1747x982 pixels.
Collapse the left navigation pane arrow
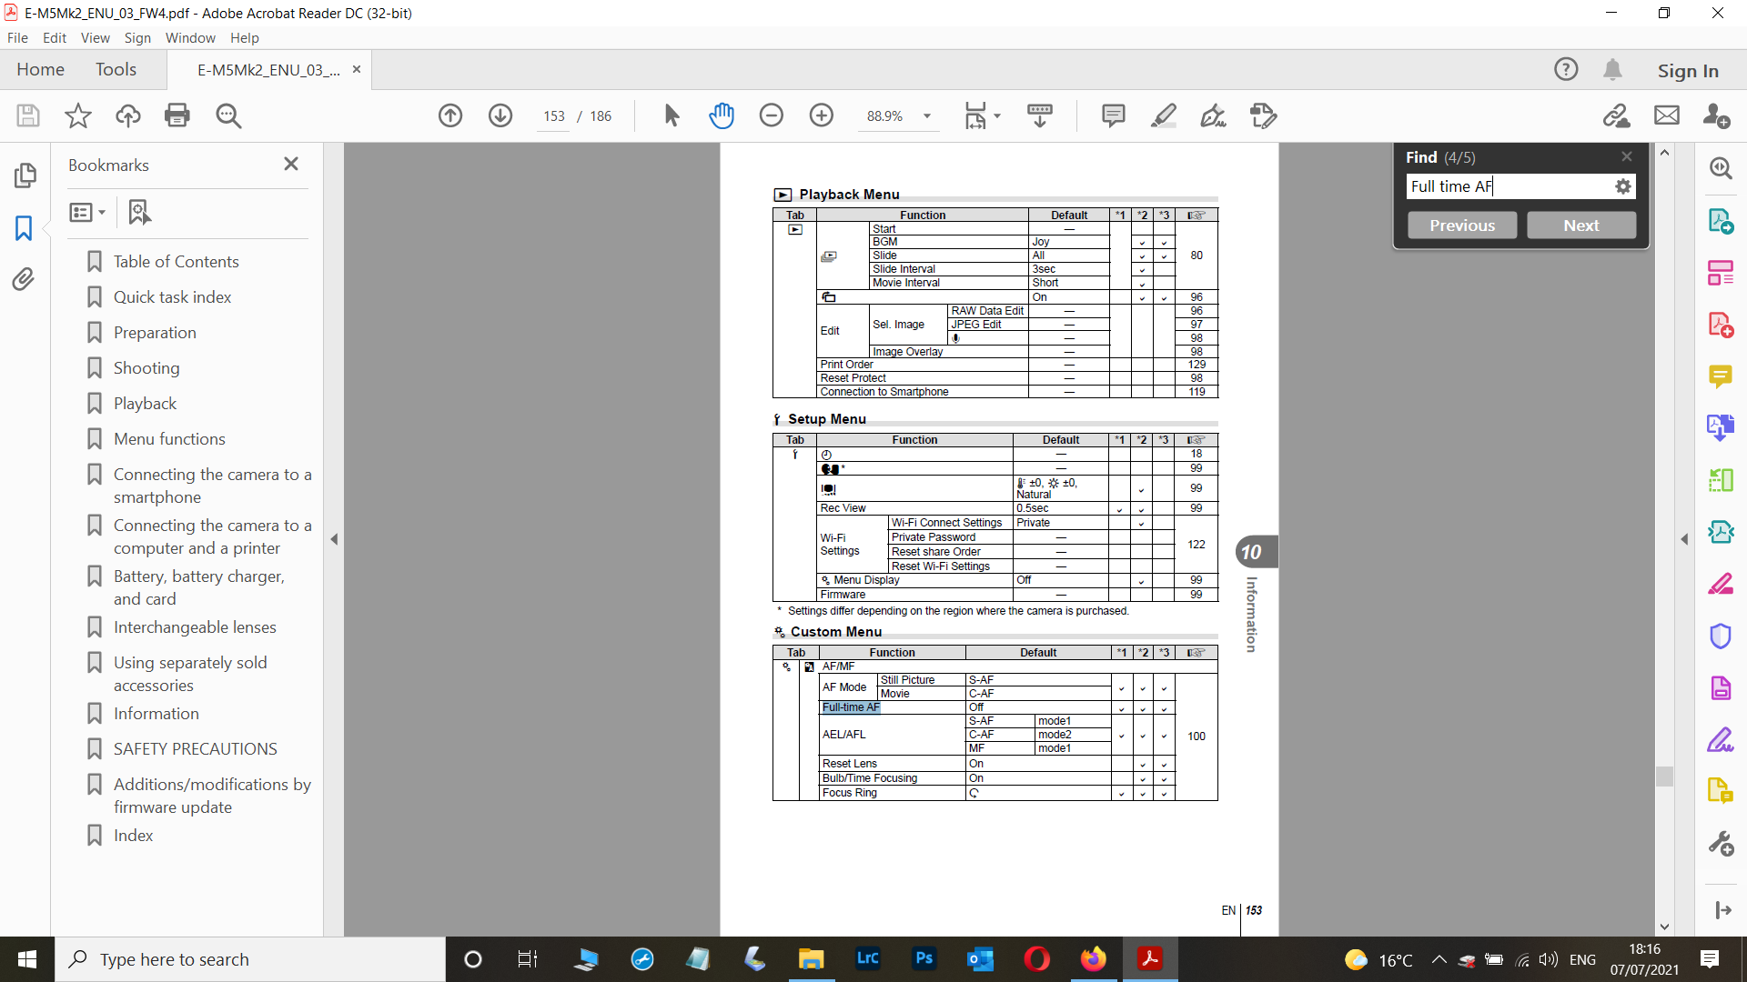(x=334, y=539)
